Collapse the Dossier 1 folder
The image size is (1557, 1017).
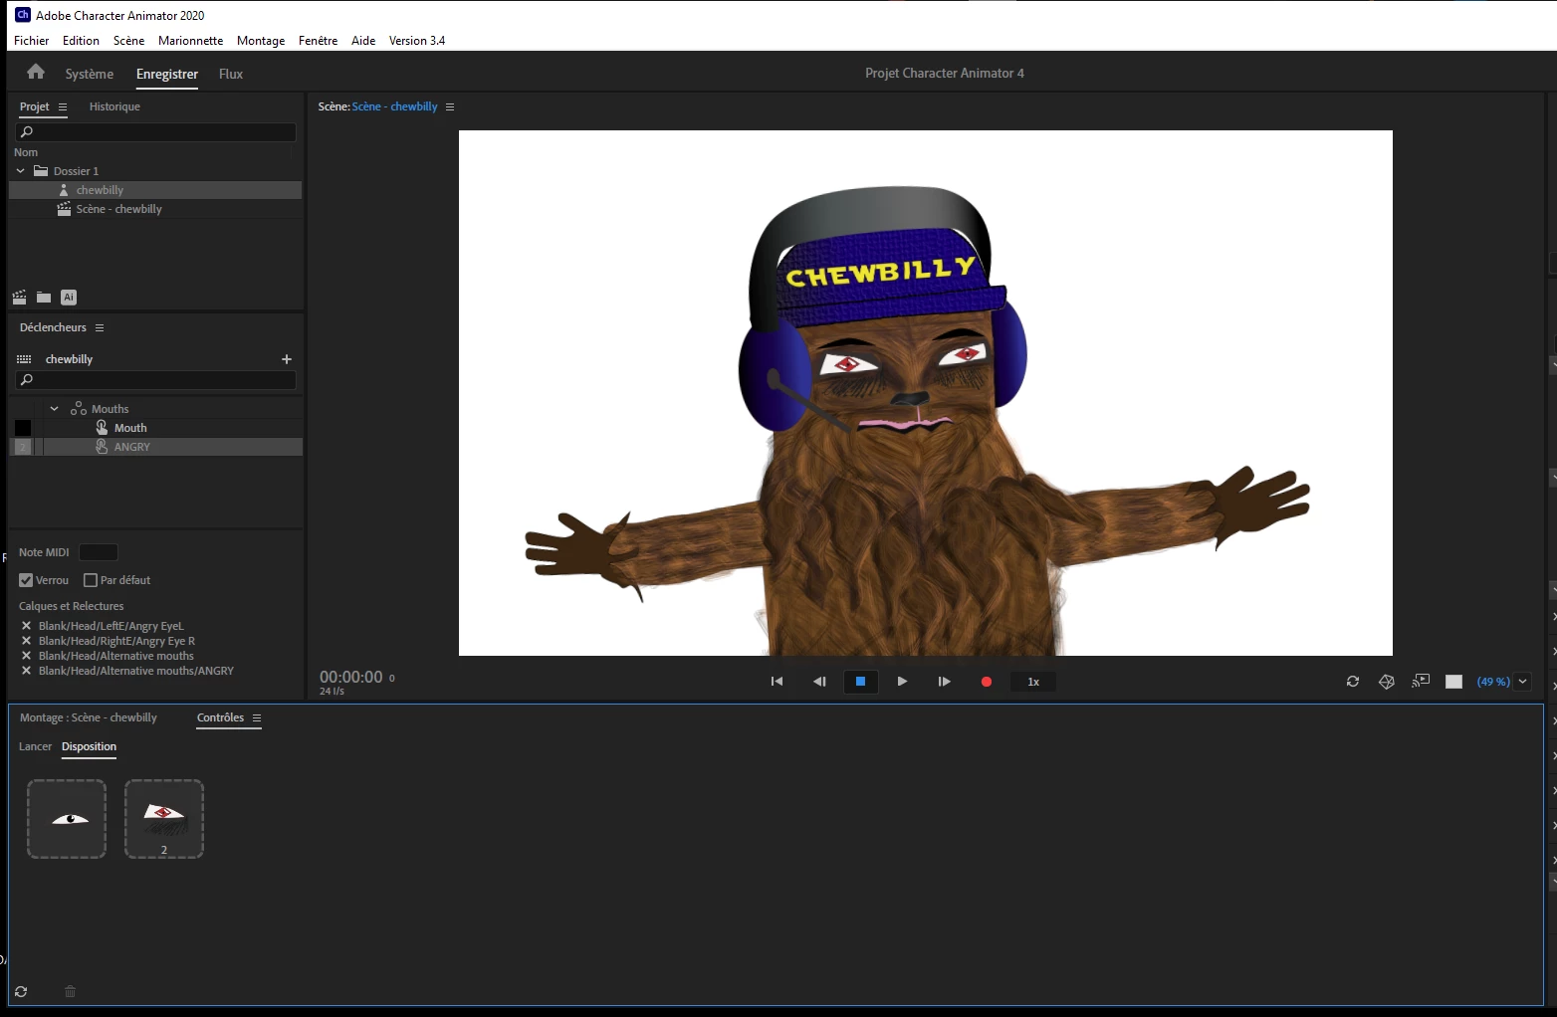coord(20,171)
